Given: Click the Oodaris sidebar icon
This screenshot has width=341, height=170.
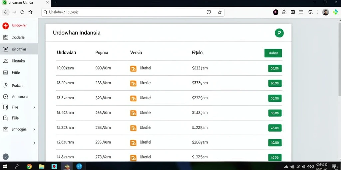Looking at the screenshot, I should 5,37.
